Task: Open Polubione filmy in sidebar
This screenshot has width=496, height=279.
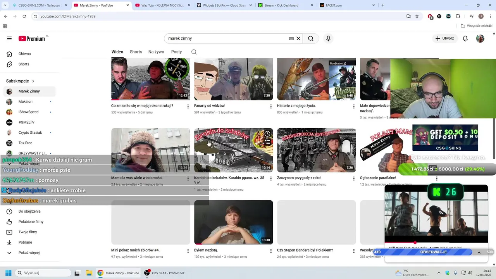Action: [32, 222]
